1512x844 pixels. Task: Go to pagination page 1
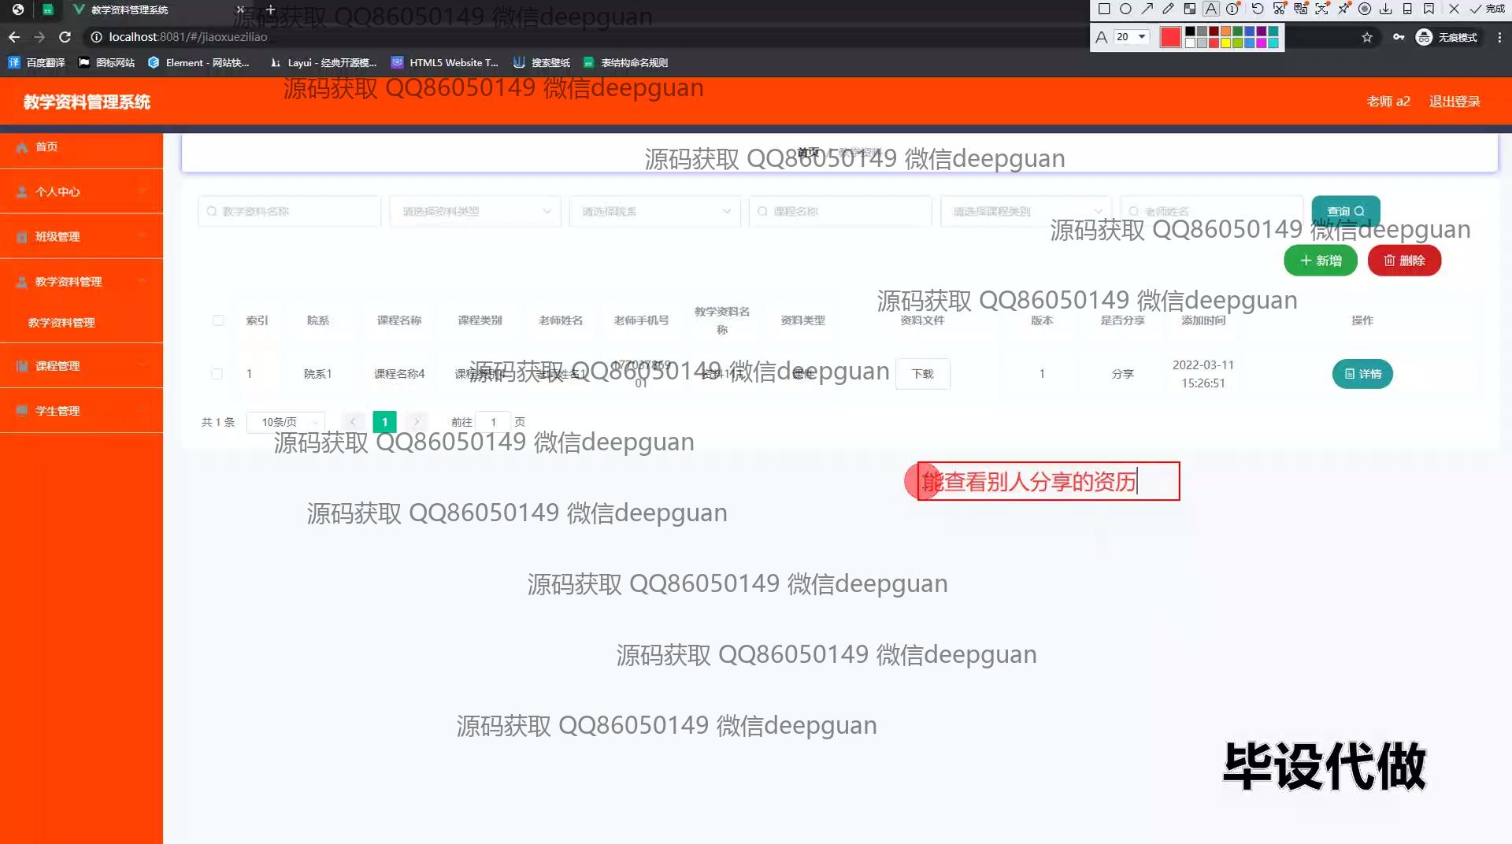click(384, 422)
